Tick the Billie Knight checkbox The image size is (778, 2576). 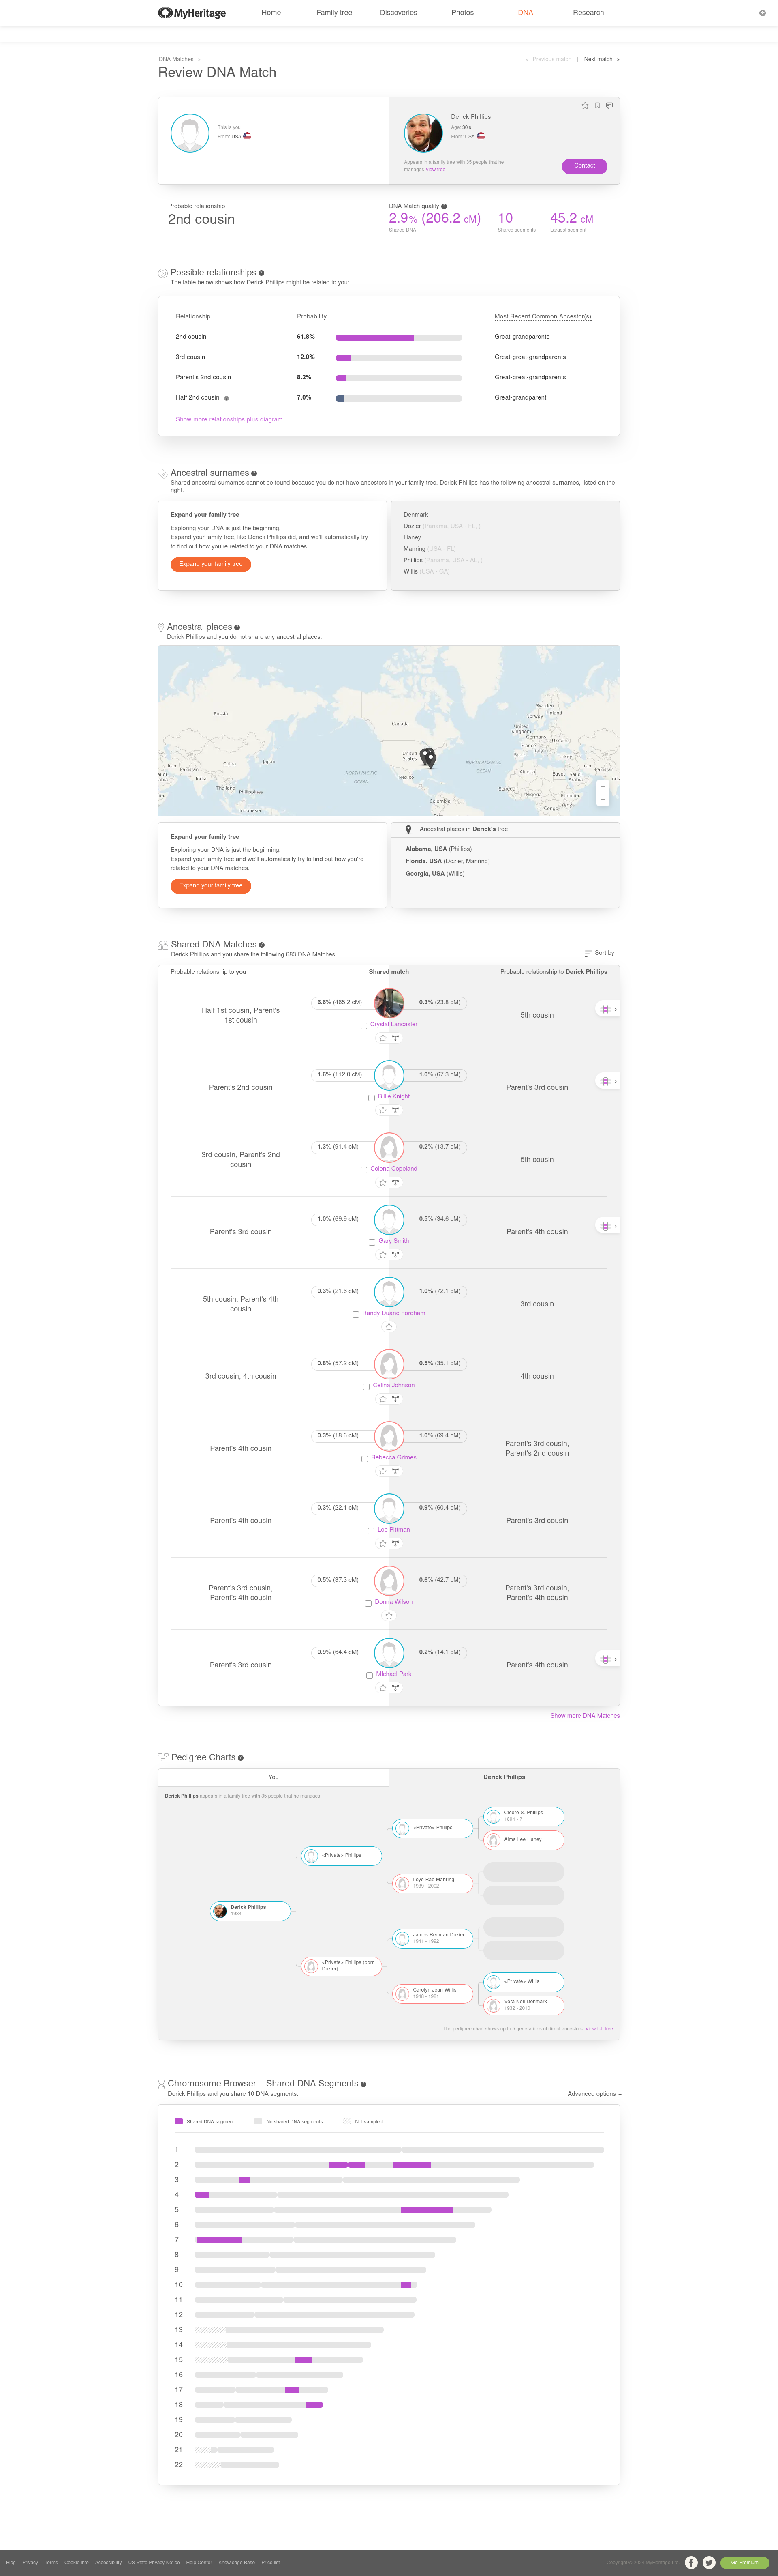tap(372, 1097)
